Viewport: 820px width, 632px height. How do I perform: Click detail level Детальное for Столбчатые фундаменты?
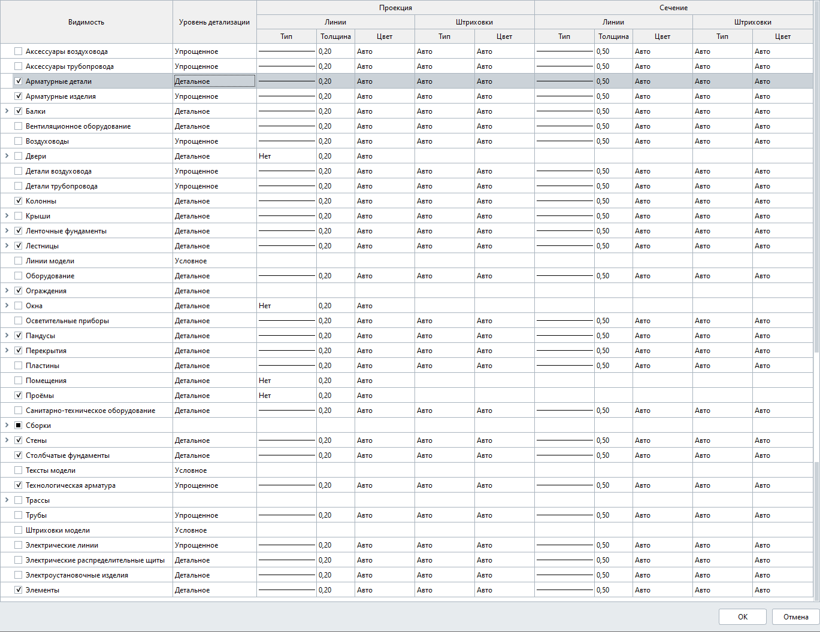(214, 455)
